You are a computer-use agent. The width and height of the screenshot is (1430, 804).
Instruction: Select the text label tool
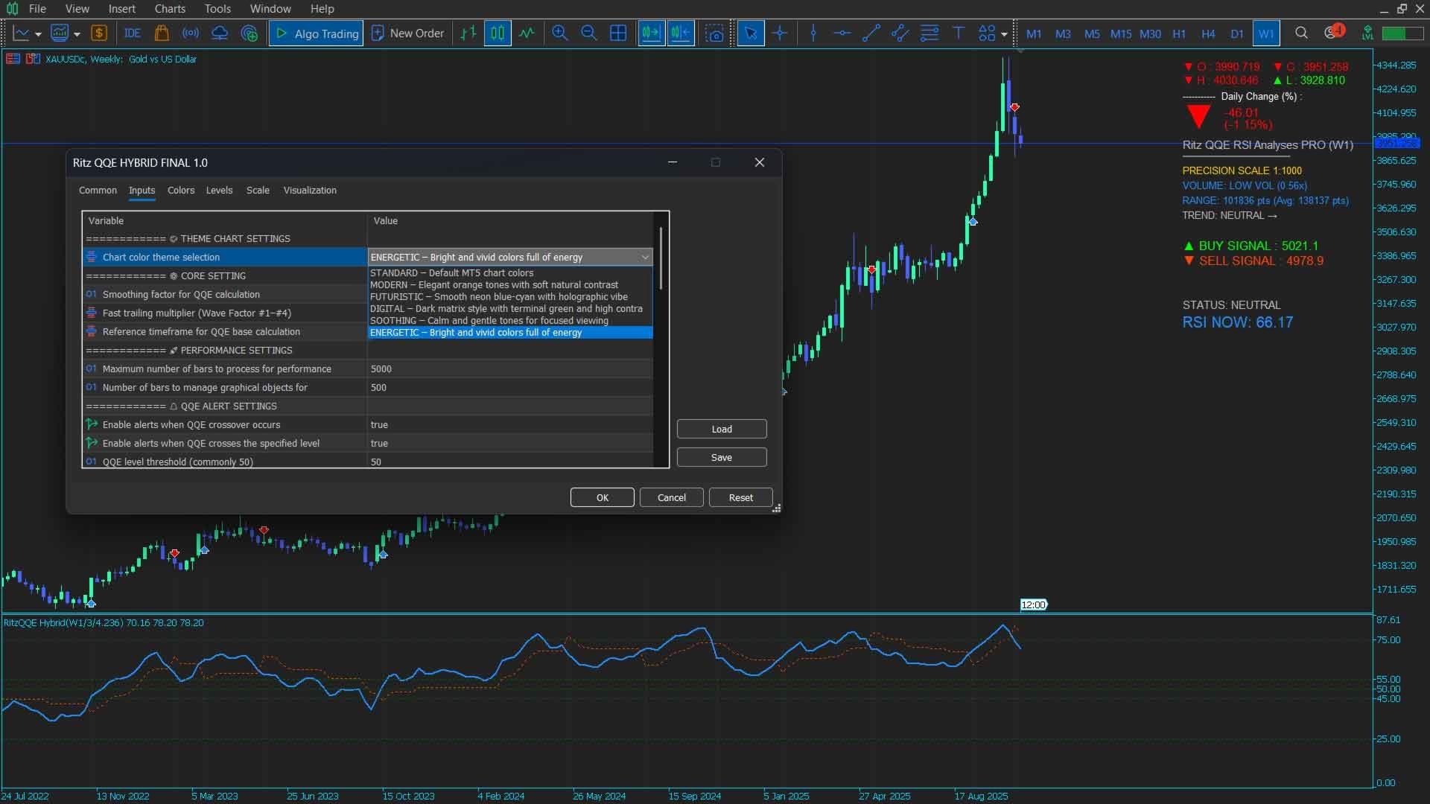959,33
